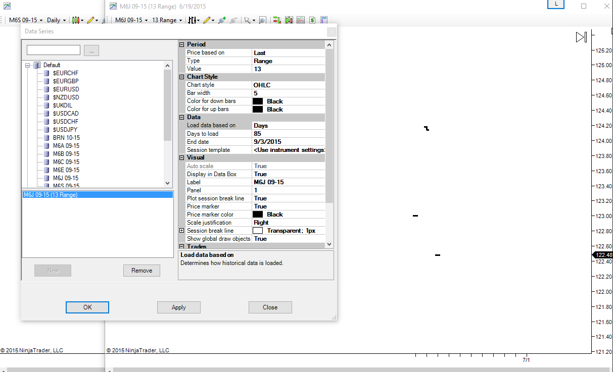The width and height of the screenshot is (613, 372).
Task: Select $USDJPY in the instrument tree
Action: 66,130
